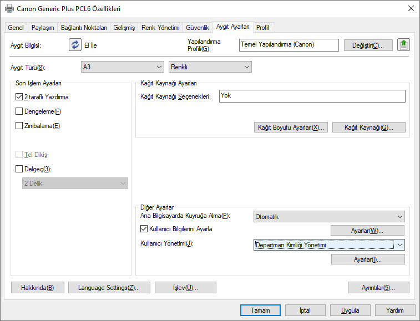This screenshot has height=321, width=420.
Task: Click the İşlev(Ü)... button
Action: pos(185,288)
